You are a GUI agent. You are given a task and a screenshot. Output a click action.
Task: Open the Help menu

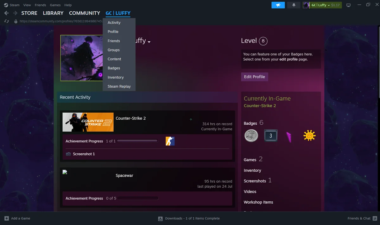(68, 5)
